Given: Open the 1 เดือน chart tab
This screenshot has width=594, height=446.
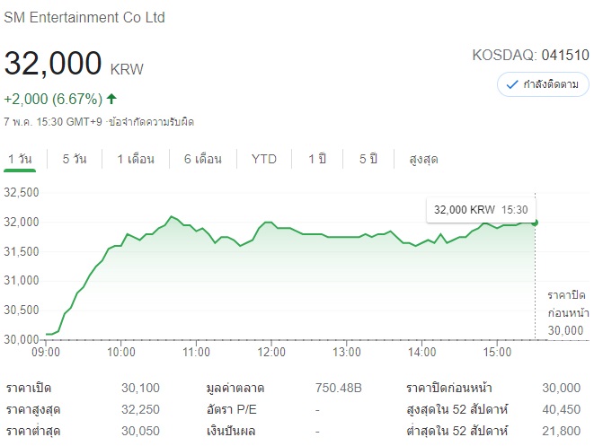Looking at the screenshot, I should 136,159.
